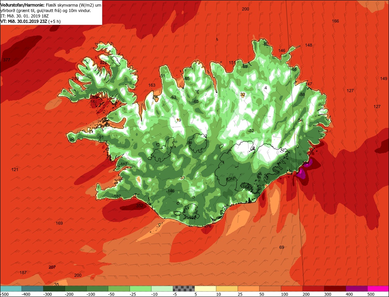Click the -99 value near the central glacier
Image resolution: width=389 pixels, height=297 pixels.
click(189, 143)
